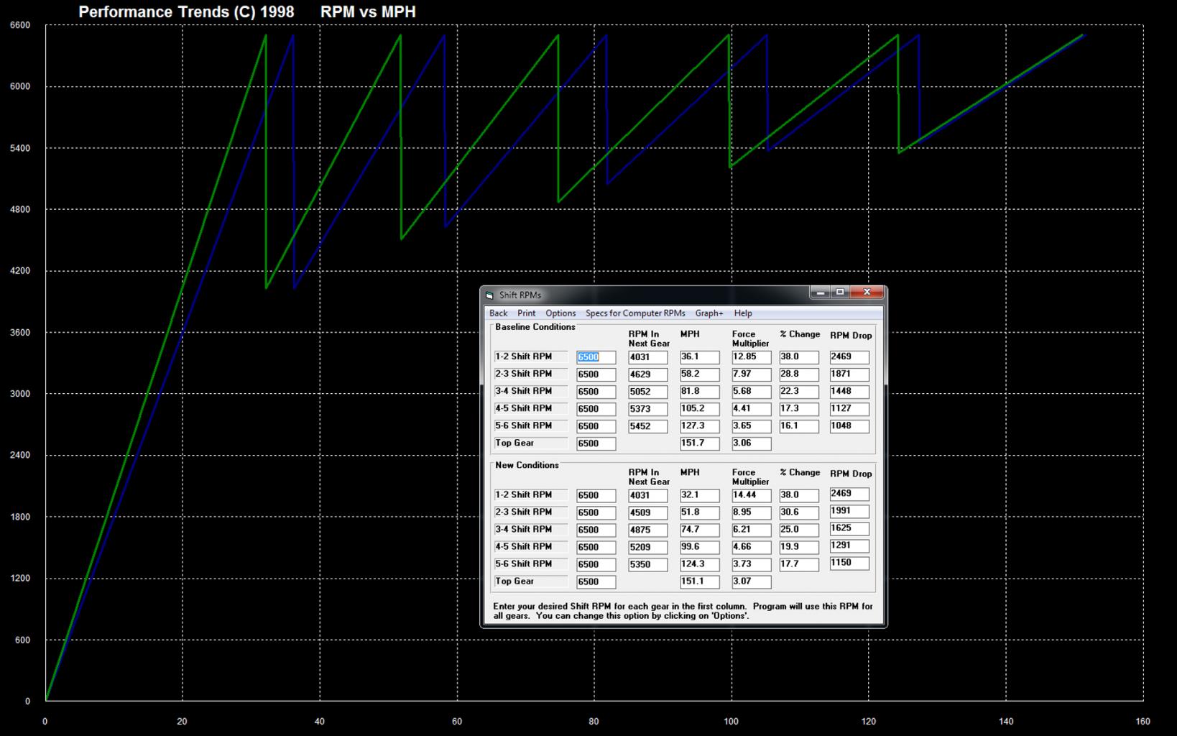This screenshot has width=1177, height=736.
Task: Click the Shift RPMs window title icon
Action: (x=490, y=295)
